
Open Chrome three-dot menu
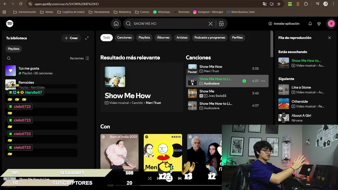tap(333, 4)
